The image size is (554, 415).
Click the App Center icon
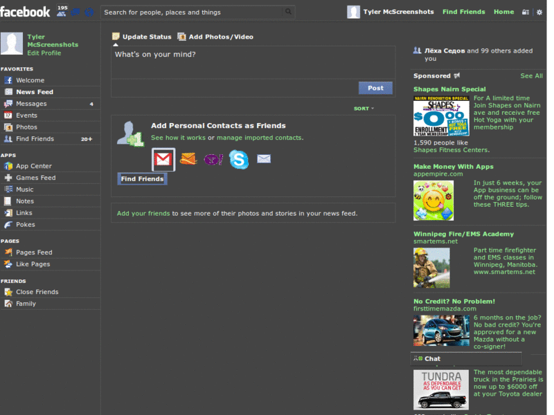click(x=8, y=166)
